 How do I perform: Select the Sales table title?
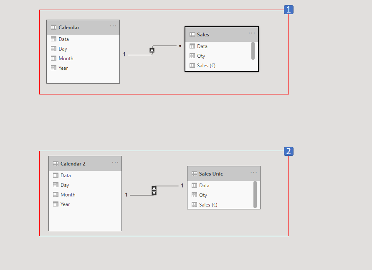(x=203, y=35)
